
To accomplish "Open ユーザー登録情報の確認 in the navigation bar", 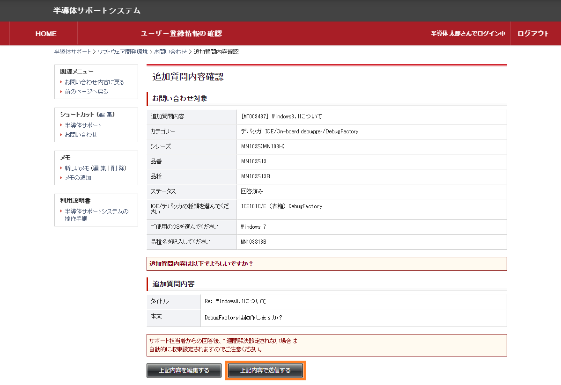I will click(x=181, y=34).
